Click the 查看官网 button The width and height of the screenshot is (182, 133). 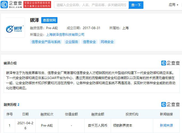pyautogui.click(x=49, y=20)
